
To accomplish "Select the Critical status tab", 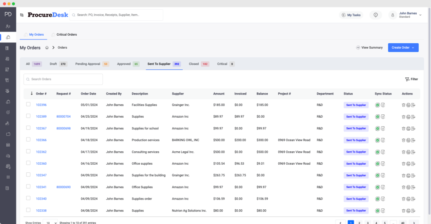I will point(226,64).
